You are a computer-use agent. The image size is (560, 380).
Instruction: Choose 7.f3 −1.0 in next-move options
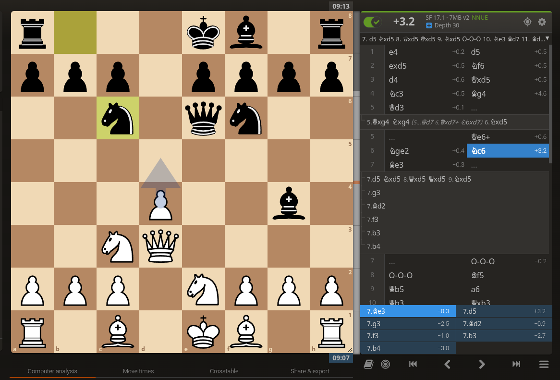(x=408, y=336)
